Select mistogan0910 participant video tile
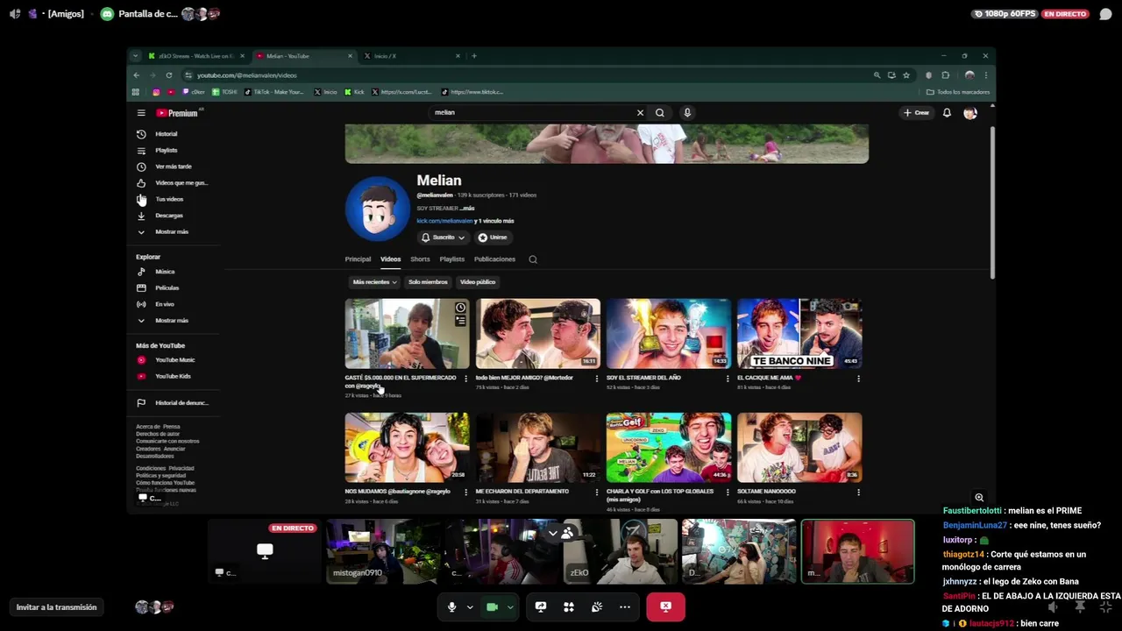Viewport: 1122px width, 631px height. (x=384, y=551)
